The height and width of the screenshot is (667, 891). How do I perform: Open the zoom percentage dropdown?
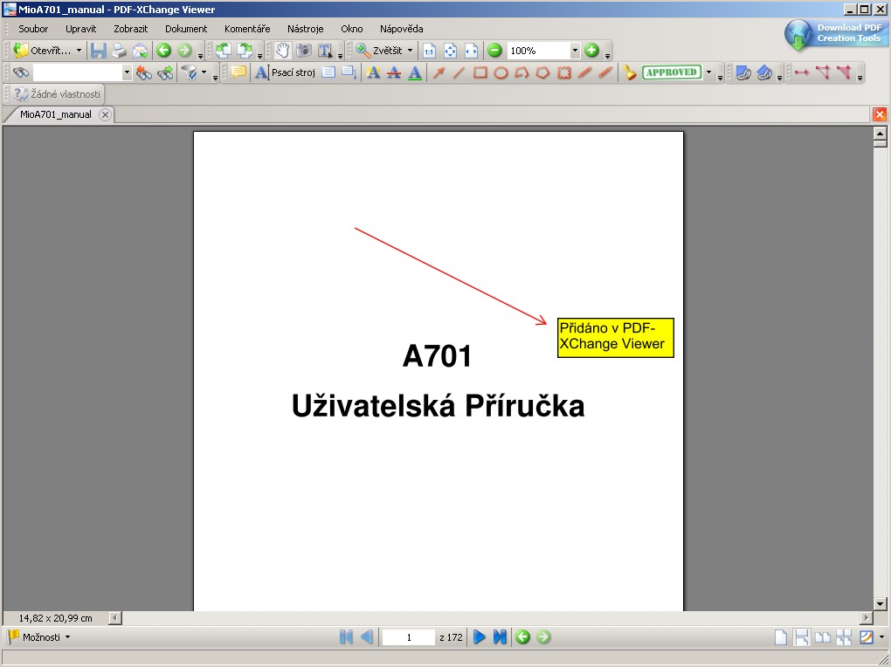[x=575, y=51]
